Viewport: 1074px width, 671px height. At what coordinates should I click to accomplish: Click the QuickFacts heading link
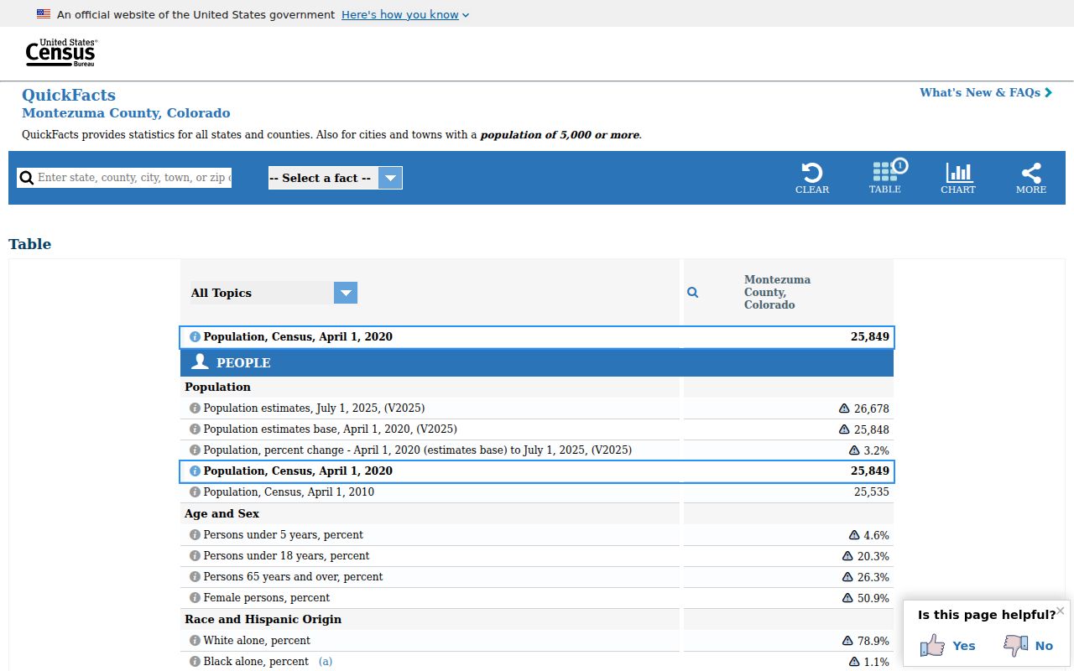tap(69, 95)
